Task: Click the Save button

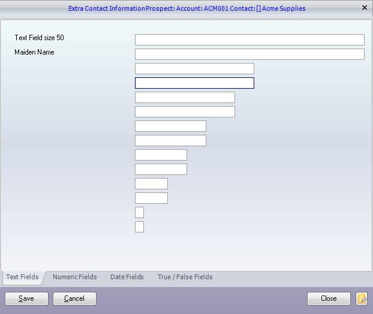Action: pyautogui.click(x=26, y=298)
